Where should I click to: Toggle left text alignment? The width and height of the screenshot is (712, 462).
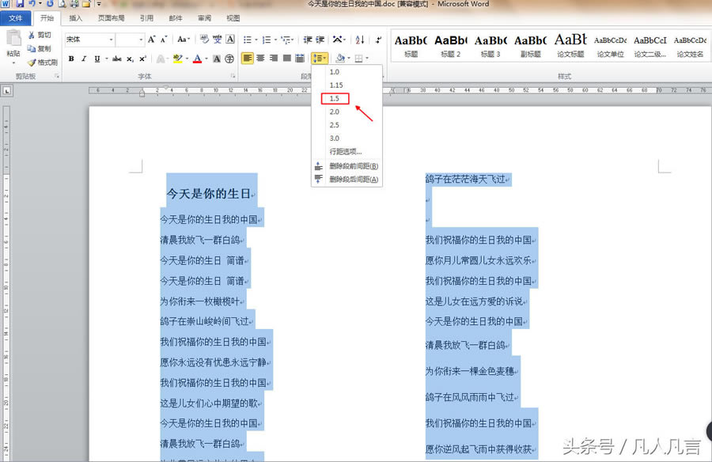click(x=247, y=59)
